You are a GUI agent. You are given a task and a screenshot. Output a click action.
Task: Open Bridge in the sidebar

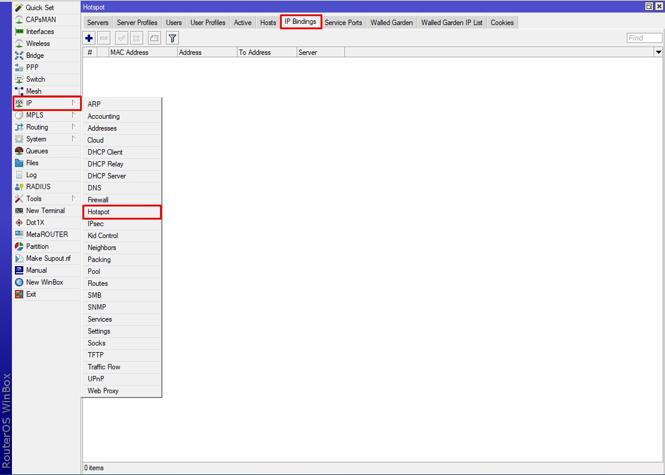pos(46,55)
